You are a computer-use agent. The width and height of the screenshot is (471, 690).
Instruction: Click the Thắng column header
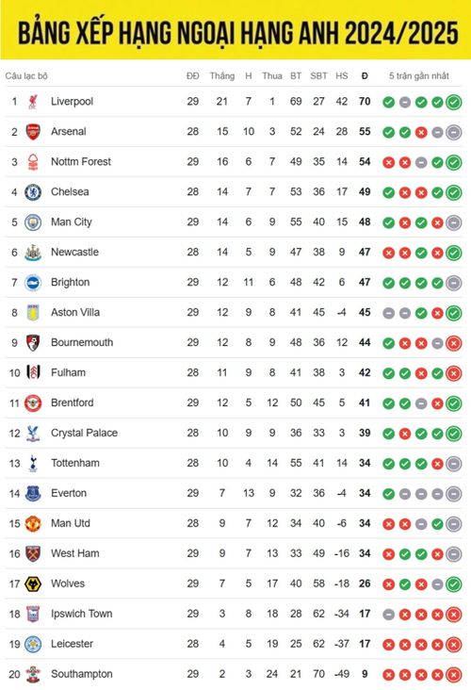(222, 76)
